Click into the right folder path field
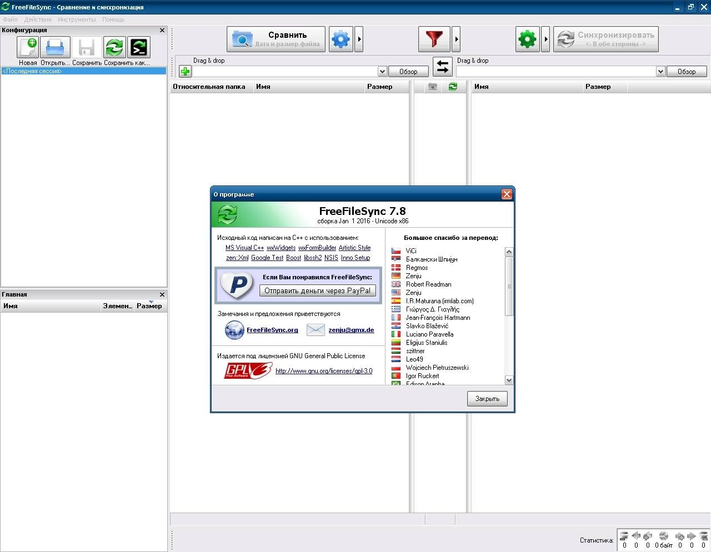 coord(556,71)
